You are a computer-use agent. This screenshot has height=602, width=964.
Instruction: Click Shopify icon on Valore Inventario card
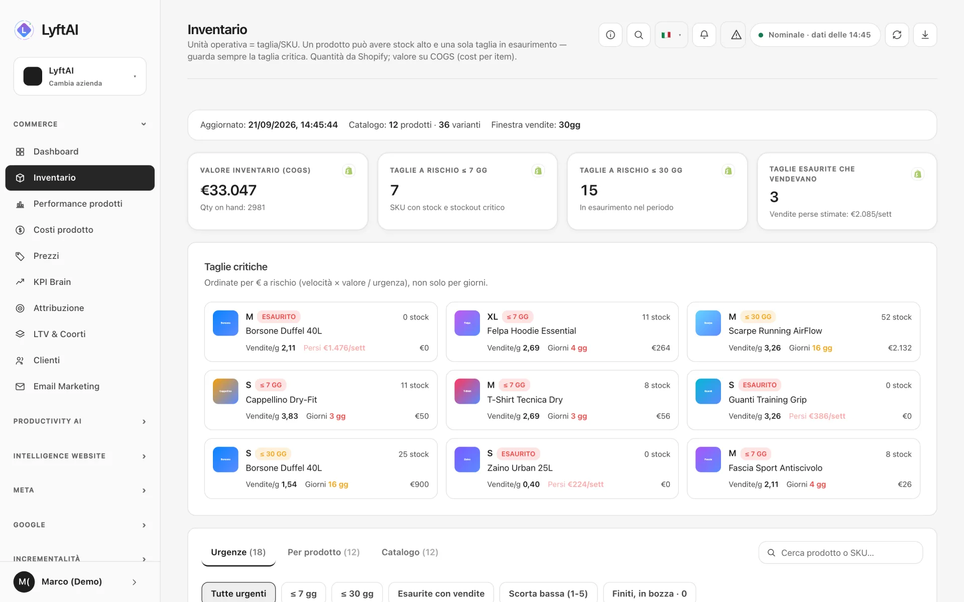pos(348,171)
